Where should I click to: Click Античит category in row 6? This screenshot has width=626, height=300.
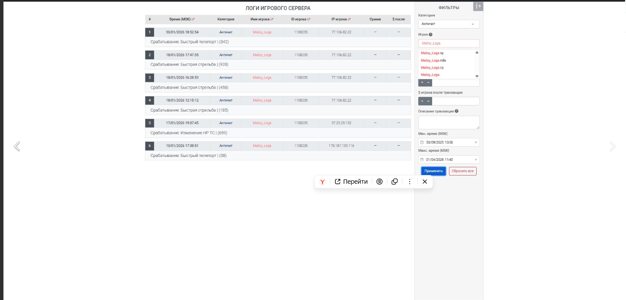[226, 146]
